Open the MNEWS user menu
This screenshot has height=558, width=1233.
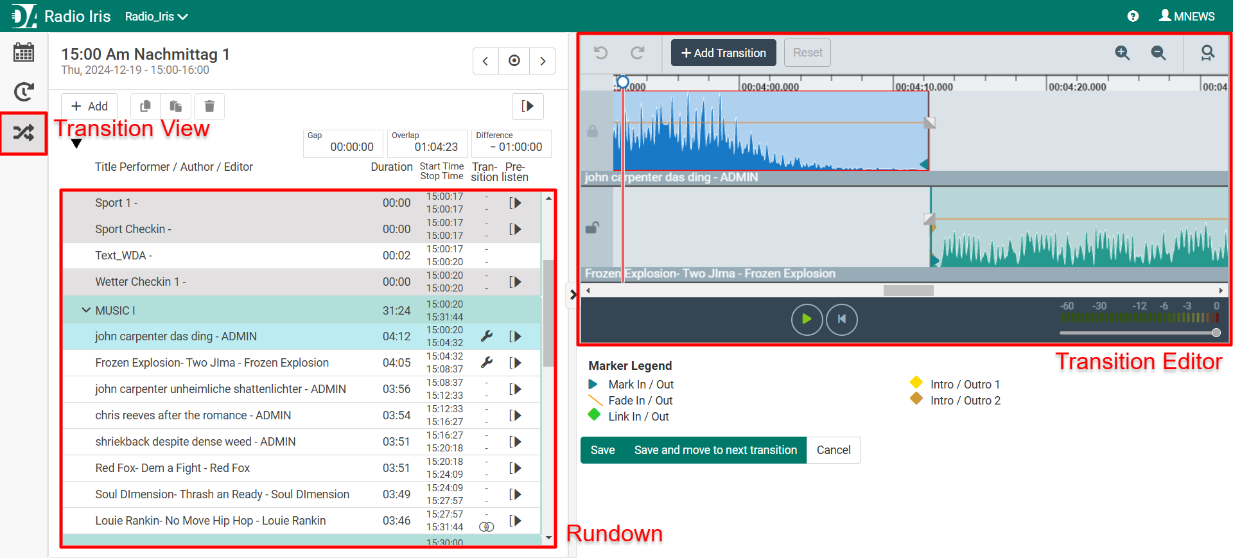[x=1186, y=16]
